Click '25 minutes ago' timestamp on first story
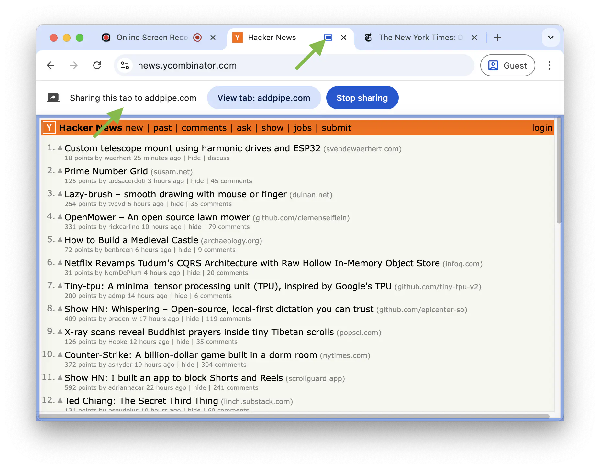 pyautogui.click(x=157, y=158)
